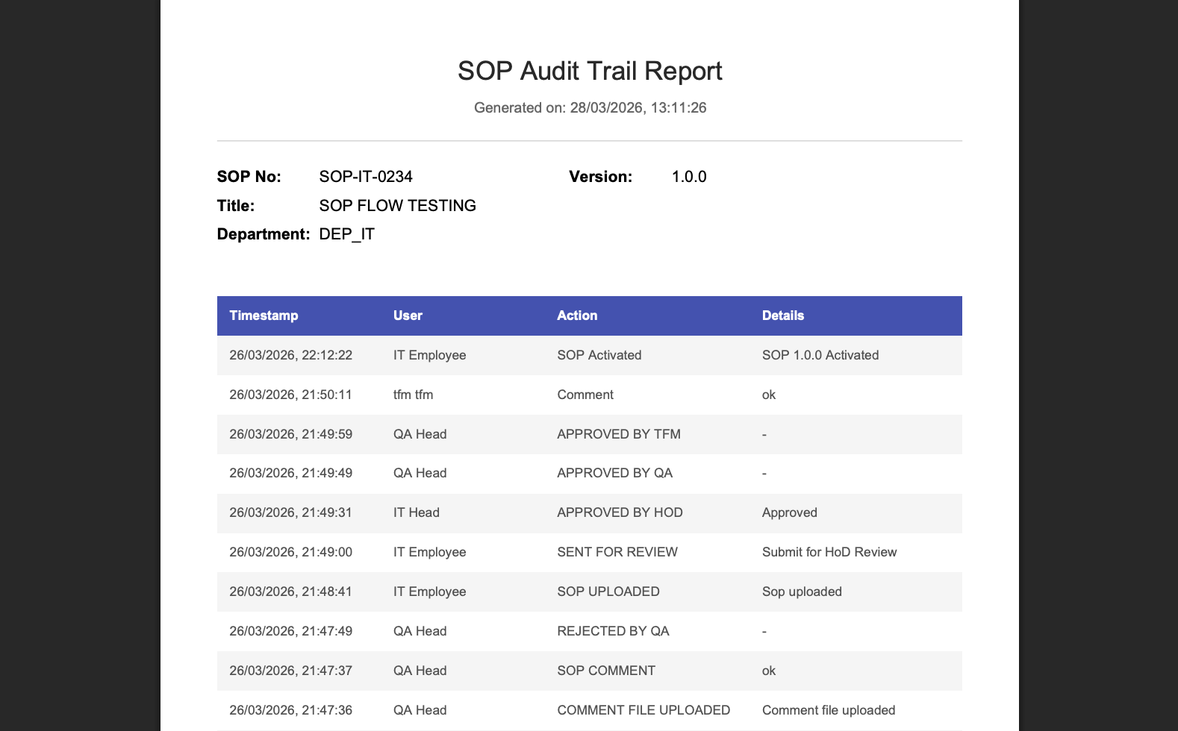Click ok details in 21:50:11 Comment row
The height and width of the screenshot is (731, 1178).
click(x=769, y=395)
